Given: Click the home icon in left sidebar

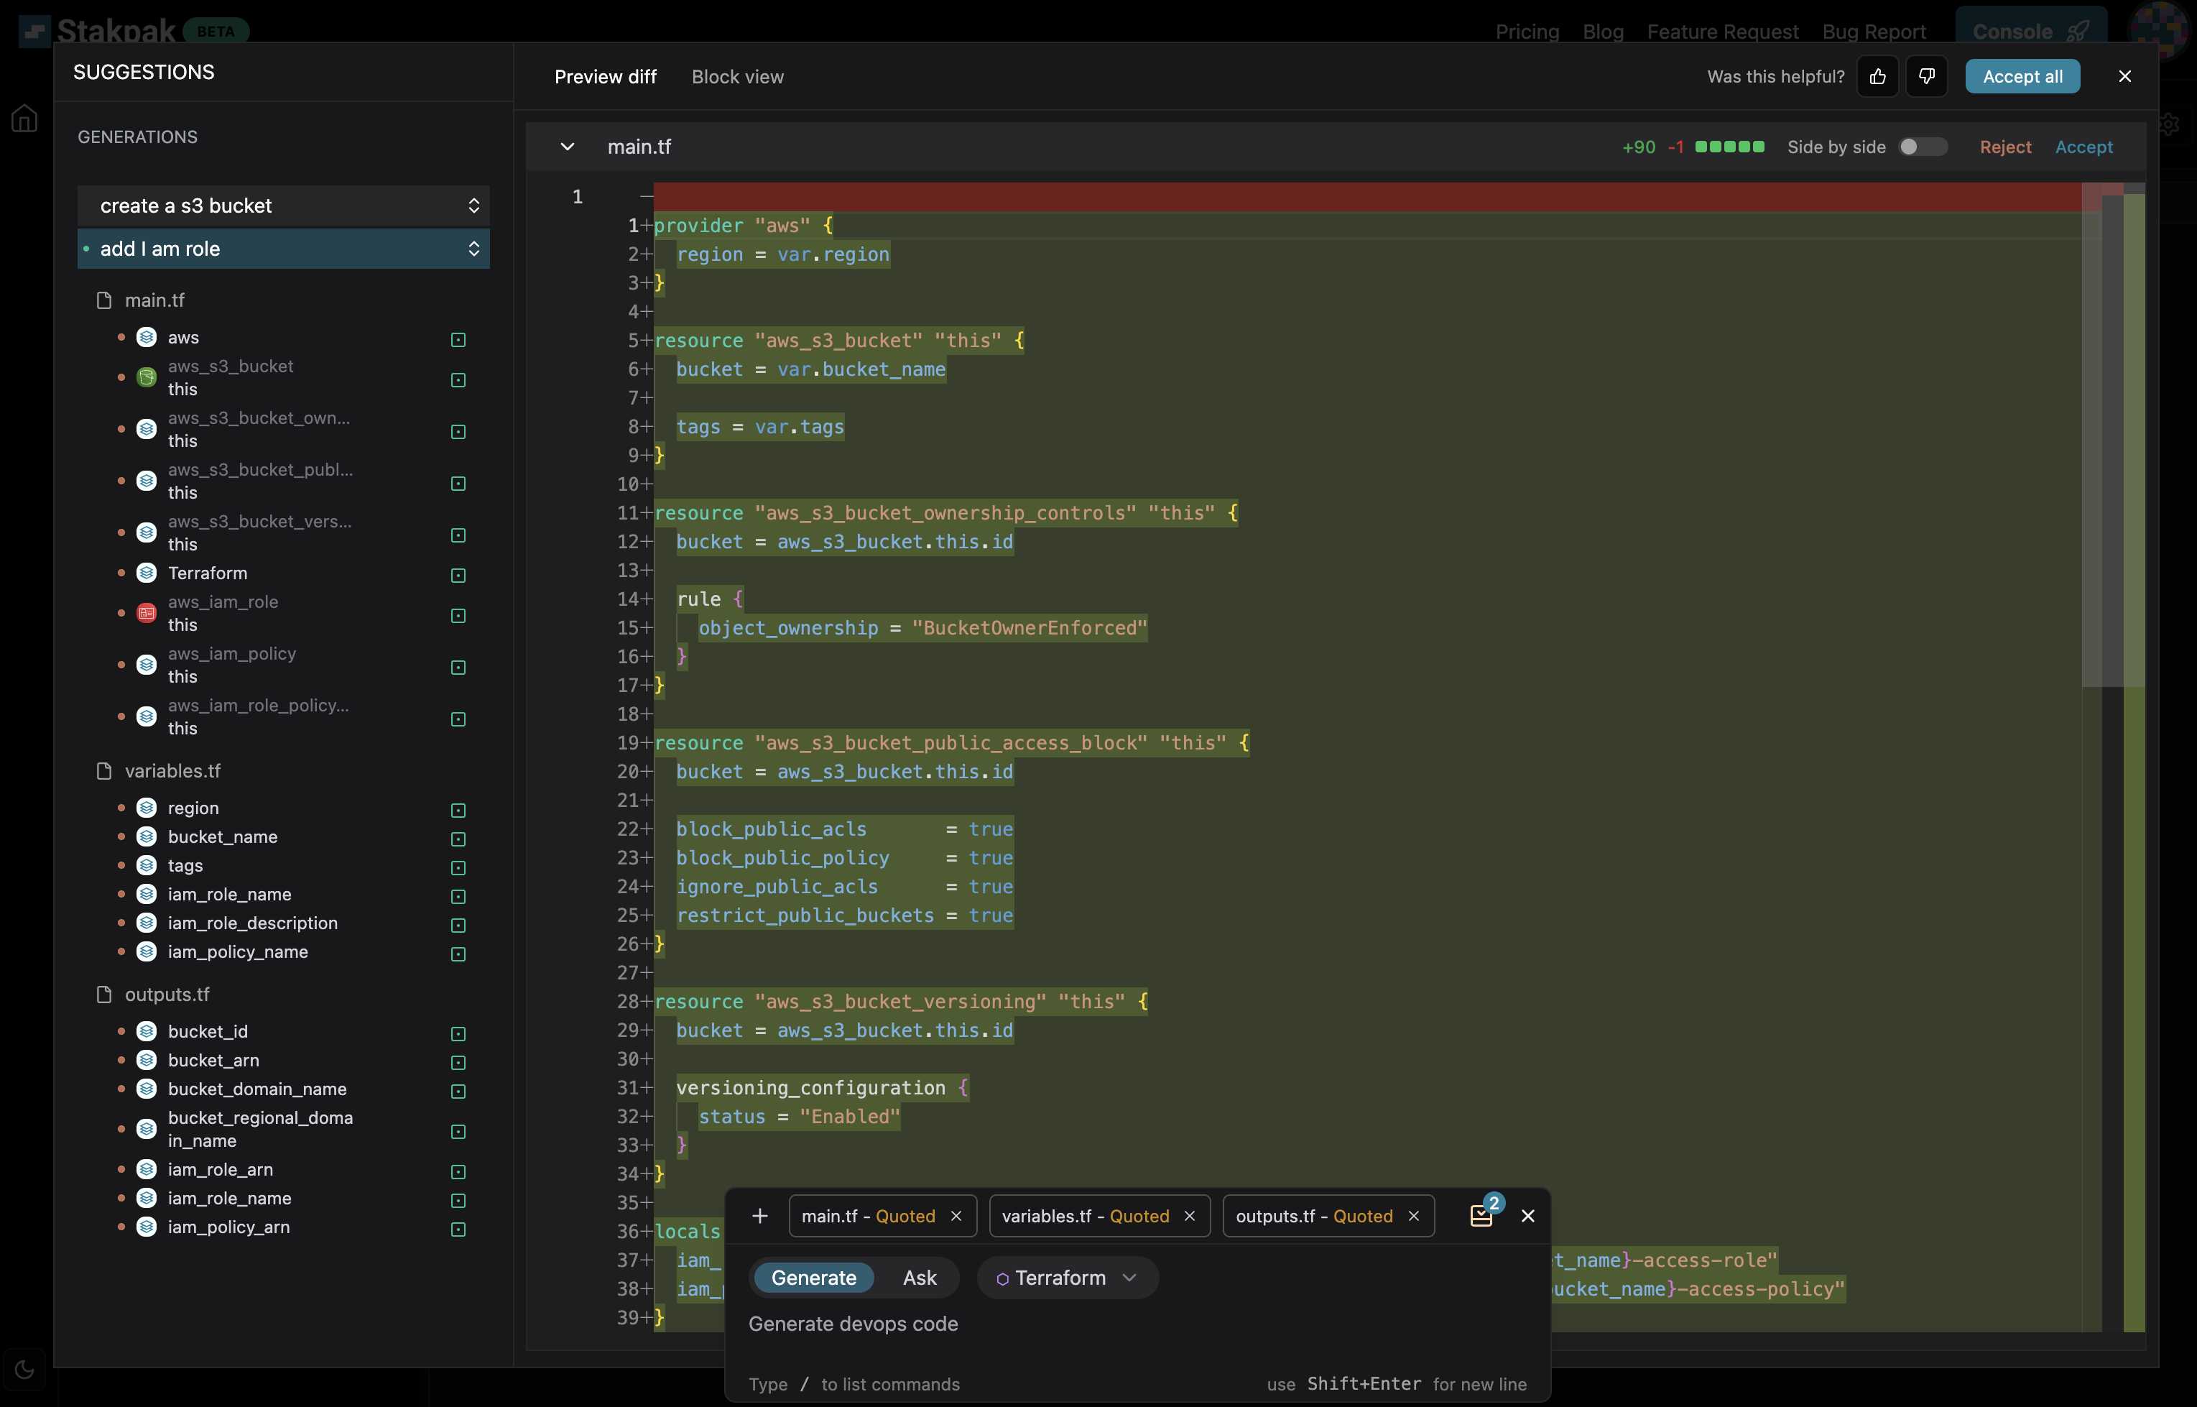Looking at the screenshot, I should click(x=24, y=118).
